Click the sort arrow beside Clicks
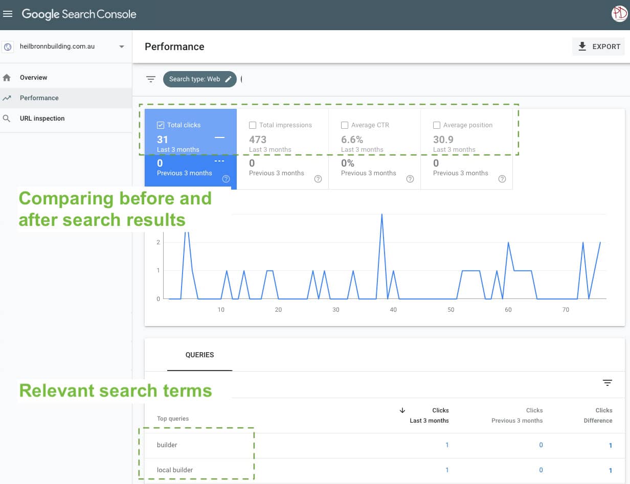The image size is (630, 484). point(402,410)
